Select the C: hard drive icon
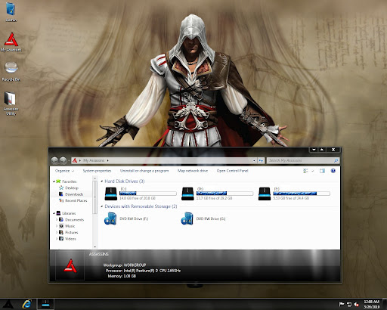387x310 pixels. click(x=111, y=194)
